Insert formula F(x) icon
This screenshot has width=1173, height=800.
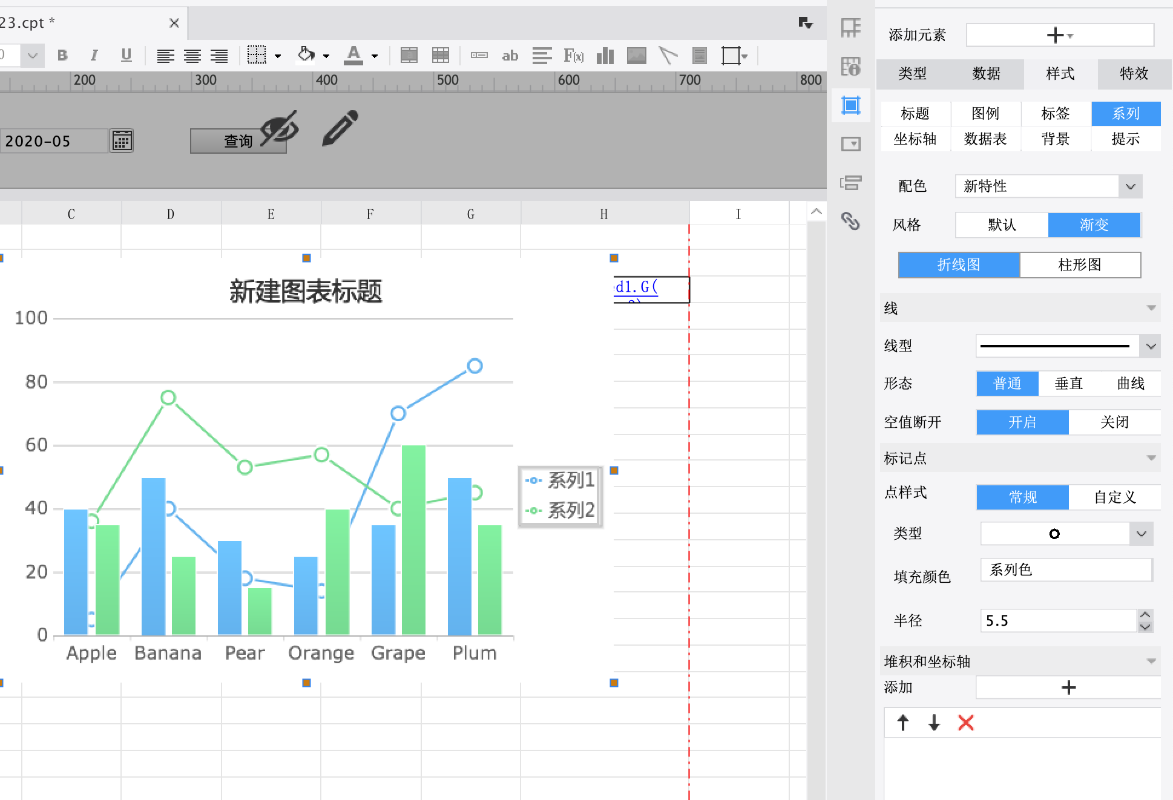[x=573, y=56]
